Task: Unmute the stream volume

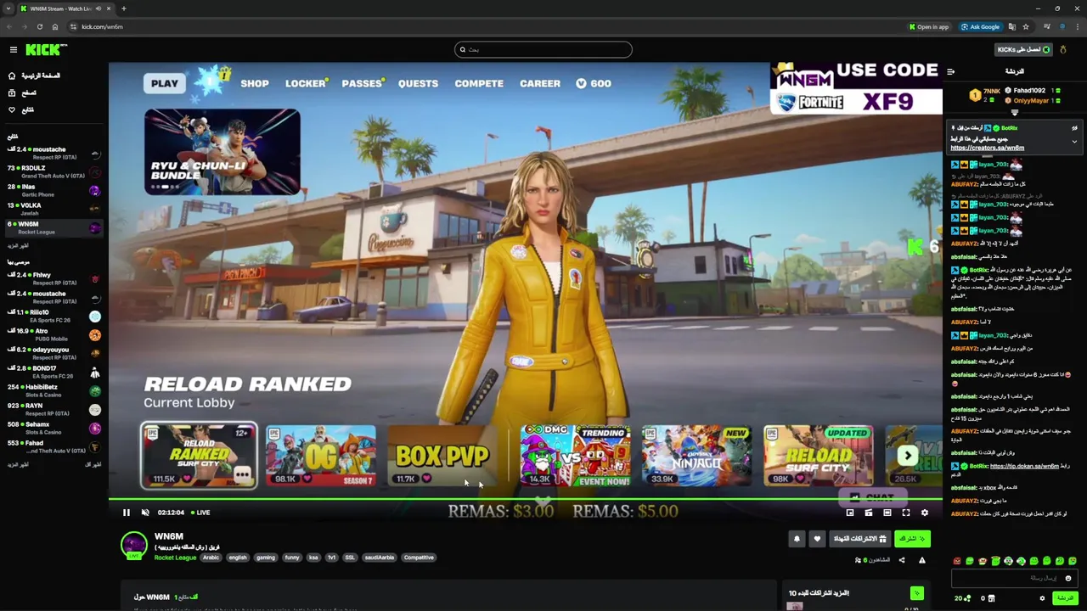Action: pos(145,513)
